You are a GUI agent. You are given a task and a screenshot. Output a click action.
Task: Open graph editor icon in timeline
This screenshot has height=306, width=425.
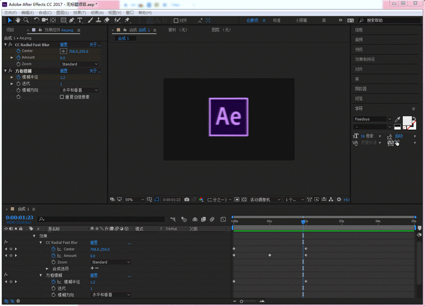[x=223, y=219]
